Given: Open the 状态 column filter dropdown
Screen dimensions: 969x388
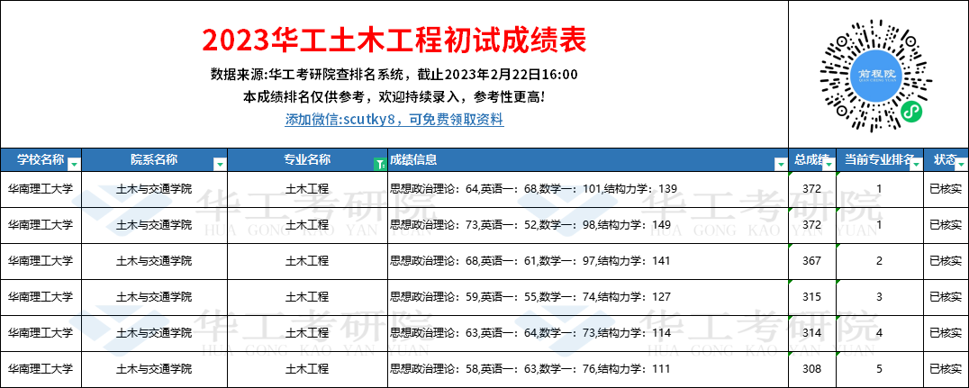Looking at the screenshot, I should click(961, 165).
